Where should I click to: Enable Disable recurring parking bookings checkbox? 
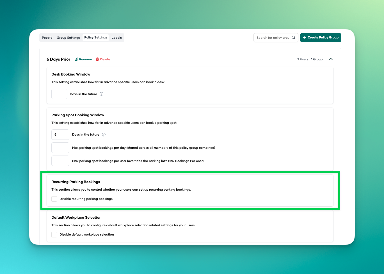coord(54,199)
